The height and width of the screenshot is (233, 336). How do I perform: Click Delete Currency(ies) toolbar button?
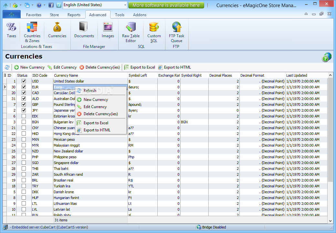point(100,67)
